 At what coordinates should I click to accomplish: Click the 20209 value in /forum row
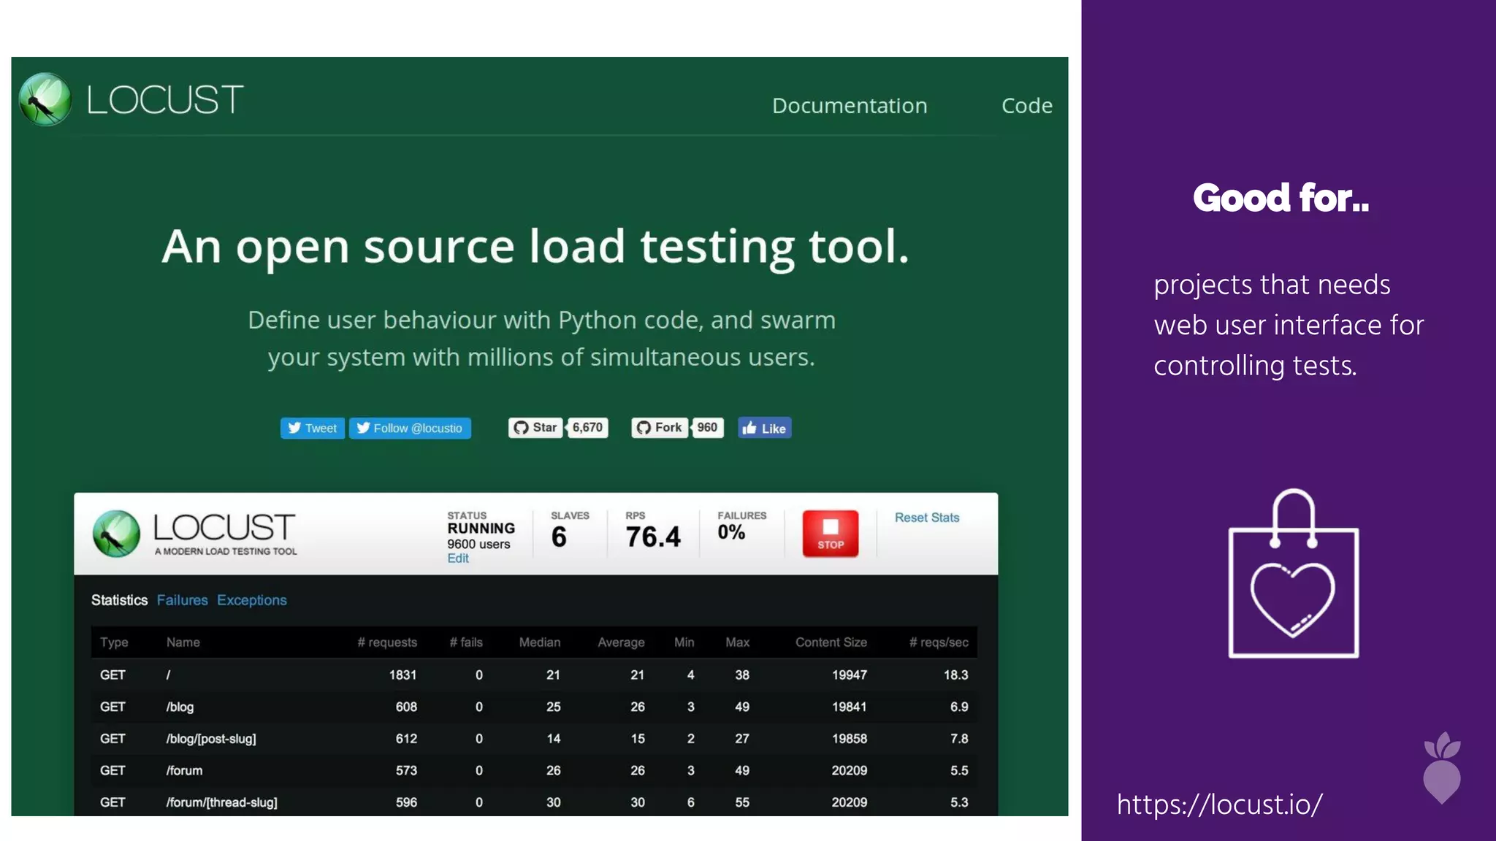click(x=850, y=771)
